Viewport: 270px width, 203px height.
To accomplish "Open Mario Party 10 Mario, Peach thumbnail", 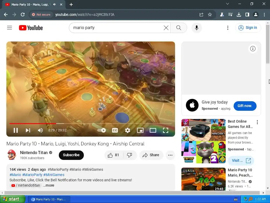I will pos(203,179).
